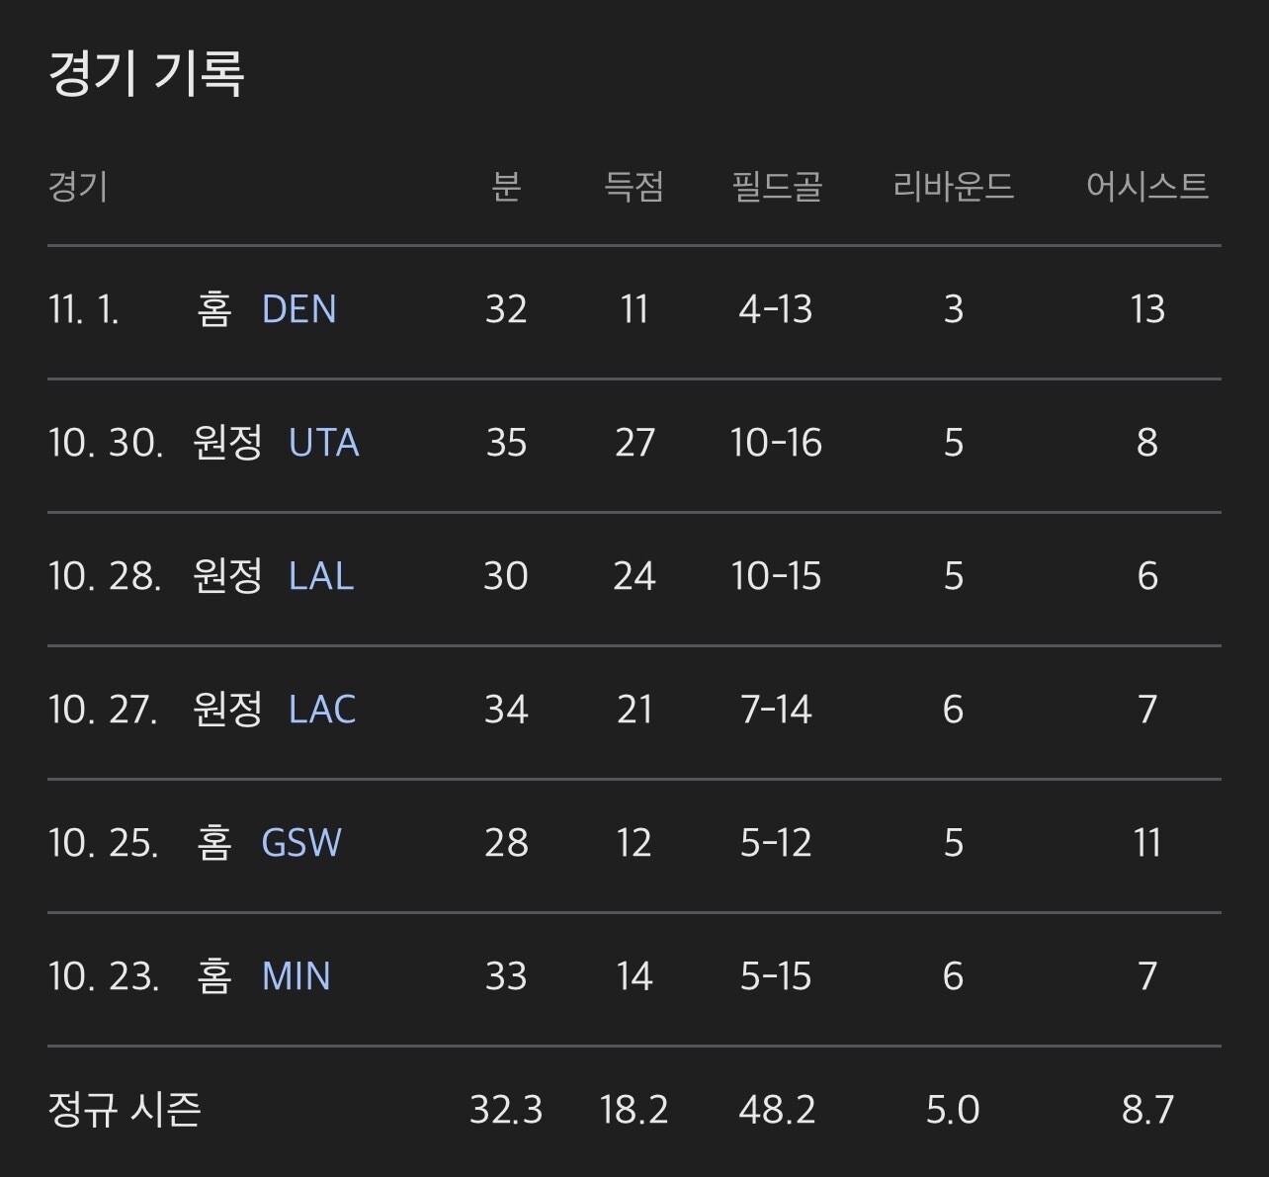Image resolution: width=1269 pixels, height=1177 pixels.
Task: Click the 경기 column header
Action: 78,186
